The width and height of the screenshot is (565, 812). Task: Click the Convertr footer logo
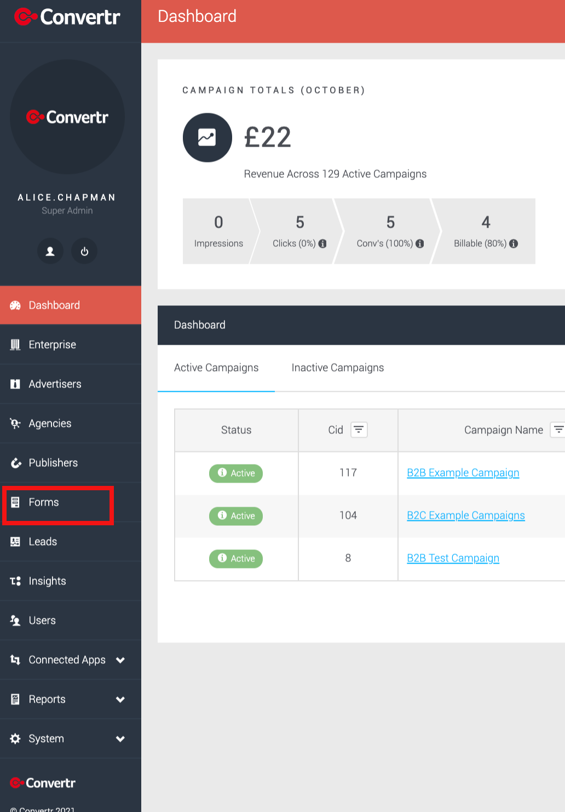coord(43,783)
